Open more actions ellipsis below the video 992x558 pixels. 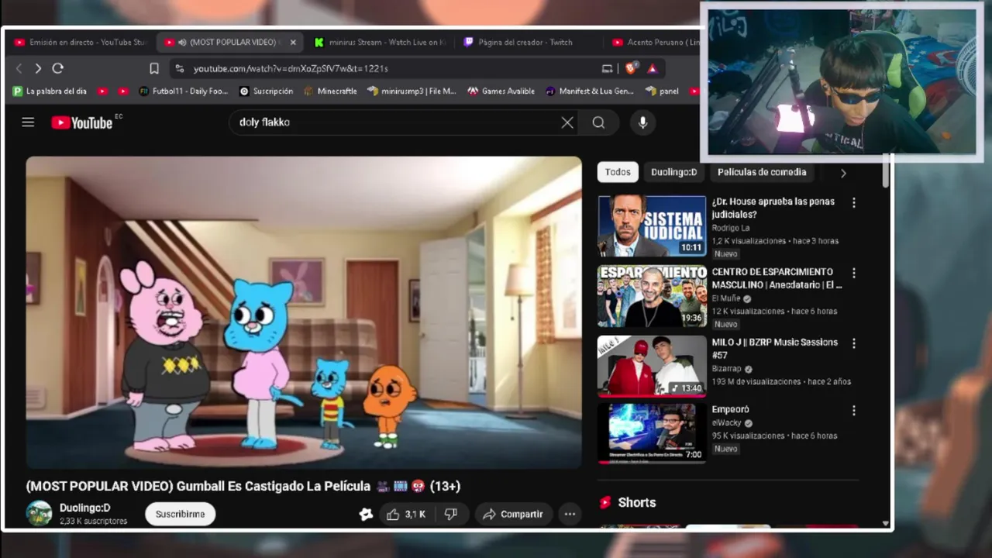pos(570,514)
